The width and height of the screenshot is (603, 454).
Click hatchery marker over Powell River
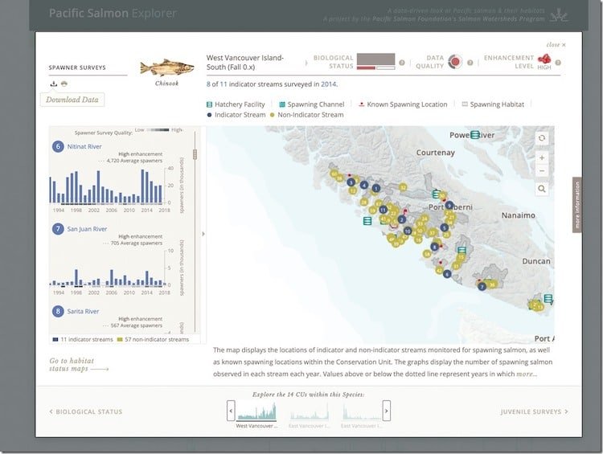tap(475, 134)
